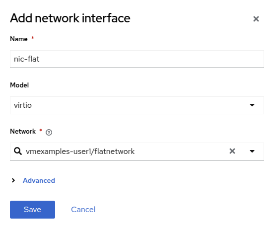274x230 pixels.
Task: Open the Model dropdown caret arrow
Action: (x=252, y=105)
